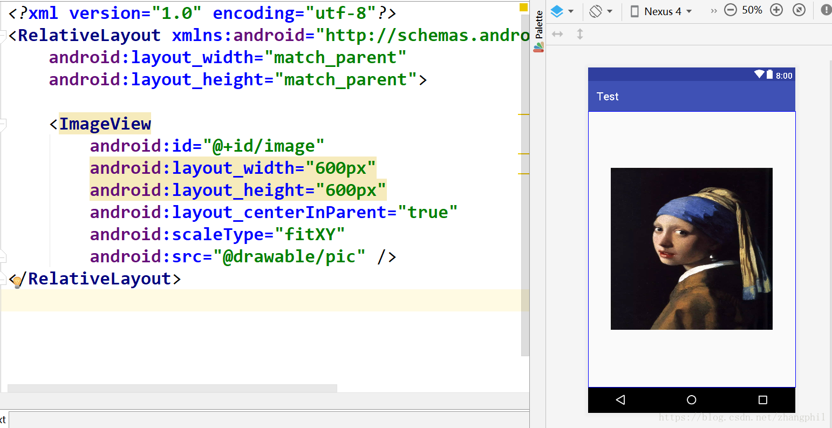Click the "@drawable/pic" src value

click(289, 256)
